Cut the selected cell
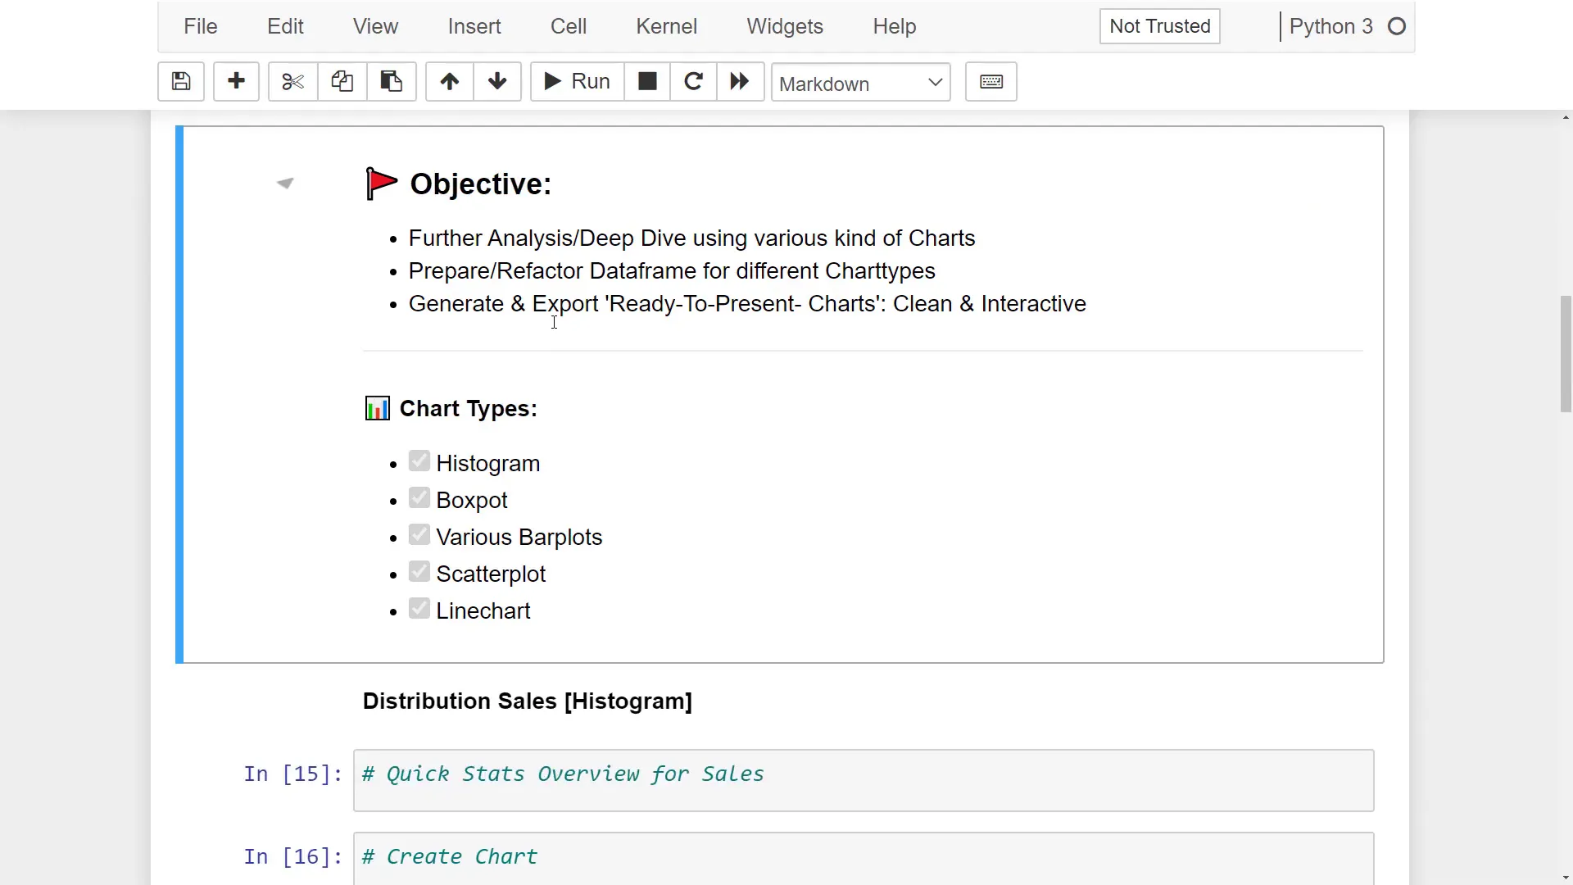This screenshot has height=885, width=1573. (292, 81)
